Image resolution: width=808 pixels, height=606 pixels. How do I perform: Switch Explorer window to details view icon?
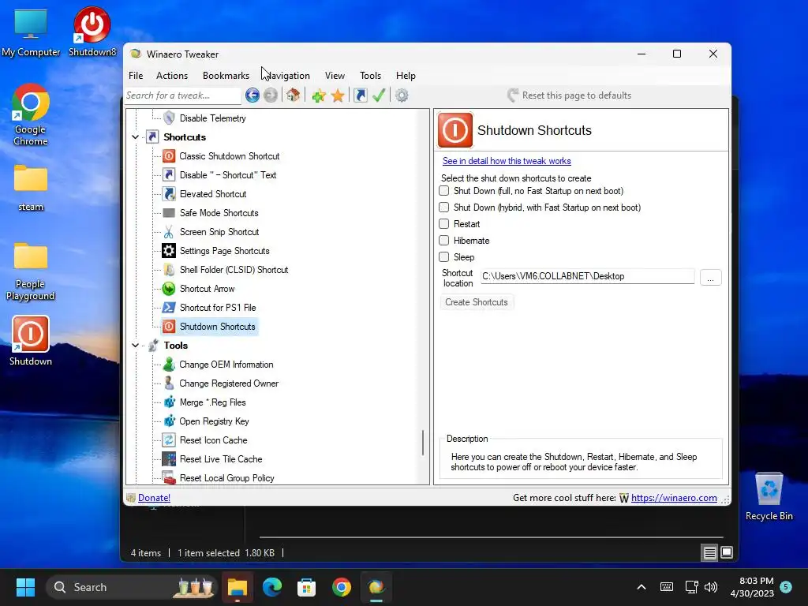pos(709,553)
